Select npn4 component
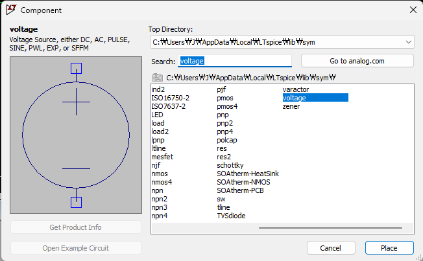This screenshot has height=261, width=423. point(160,216)
